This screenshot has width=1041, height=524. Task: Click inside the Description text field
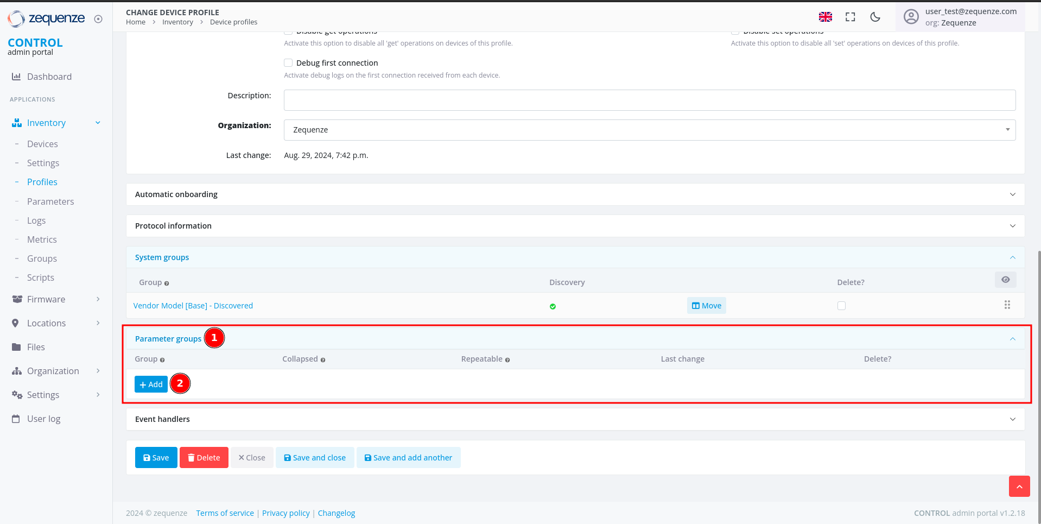click(x=649, y=100)
